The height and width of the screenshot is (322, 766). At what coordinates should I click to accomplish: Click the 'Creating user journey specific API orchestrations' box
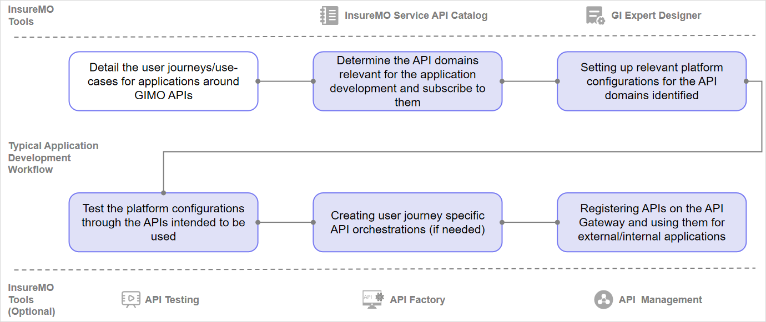(408, 222)
